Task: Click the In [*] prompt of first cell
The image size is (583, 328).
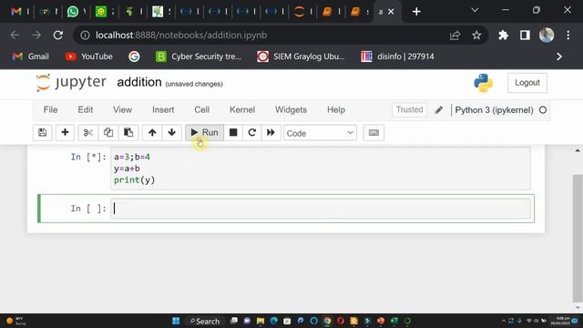Action: pyautogui.click(x=88, y=157)
